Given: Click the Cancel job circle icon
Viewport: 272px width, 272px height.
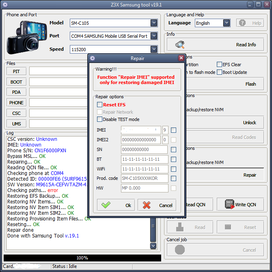Looking at the screenshot, I should [x=180, y=250].
